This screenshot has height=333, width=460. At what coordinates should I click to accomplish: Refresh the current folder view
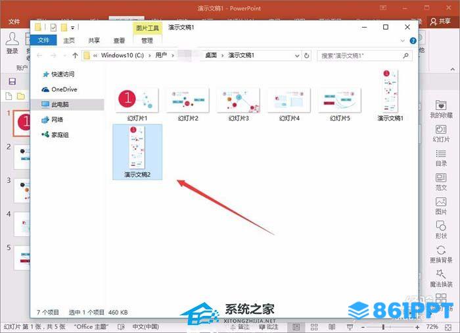point(307,55)
